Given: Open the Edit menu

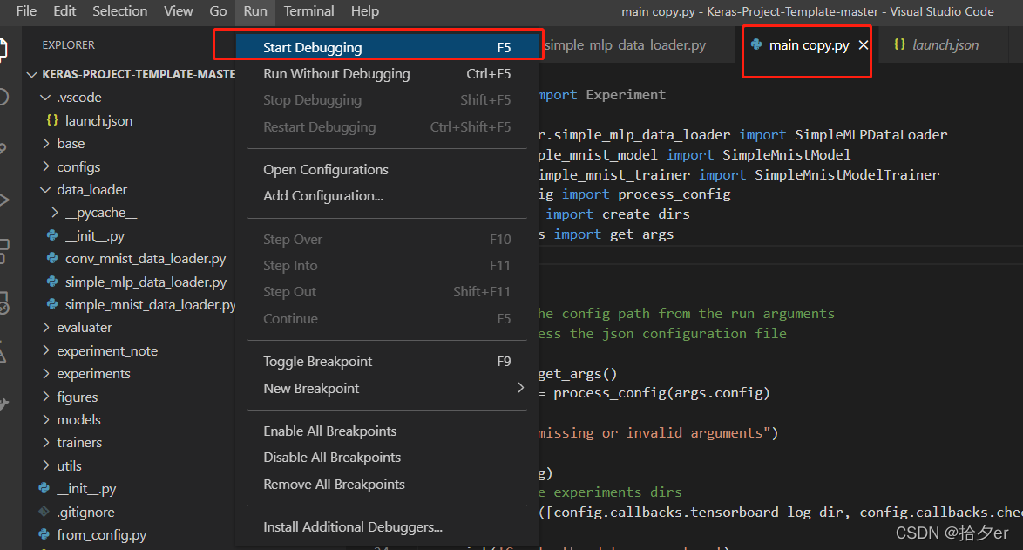Looking at the screenshot, I should [64, 11].
